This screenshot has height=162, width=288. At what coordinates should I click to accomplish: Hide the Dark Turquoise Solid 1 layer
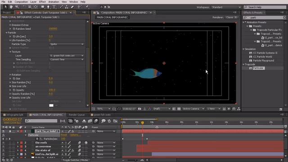point(3,131)
